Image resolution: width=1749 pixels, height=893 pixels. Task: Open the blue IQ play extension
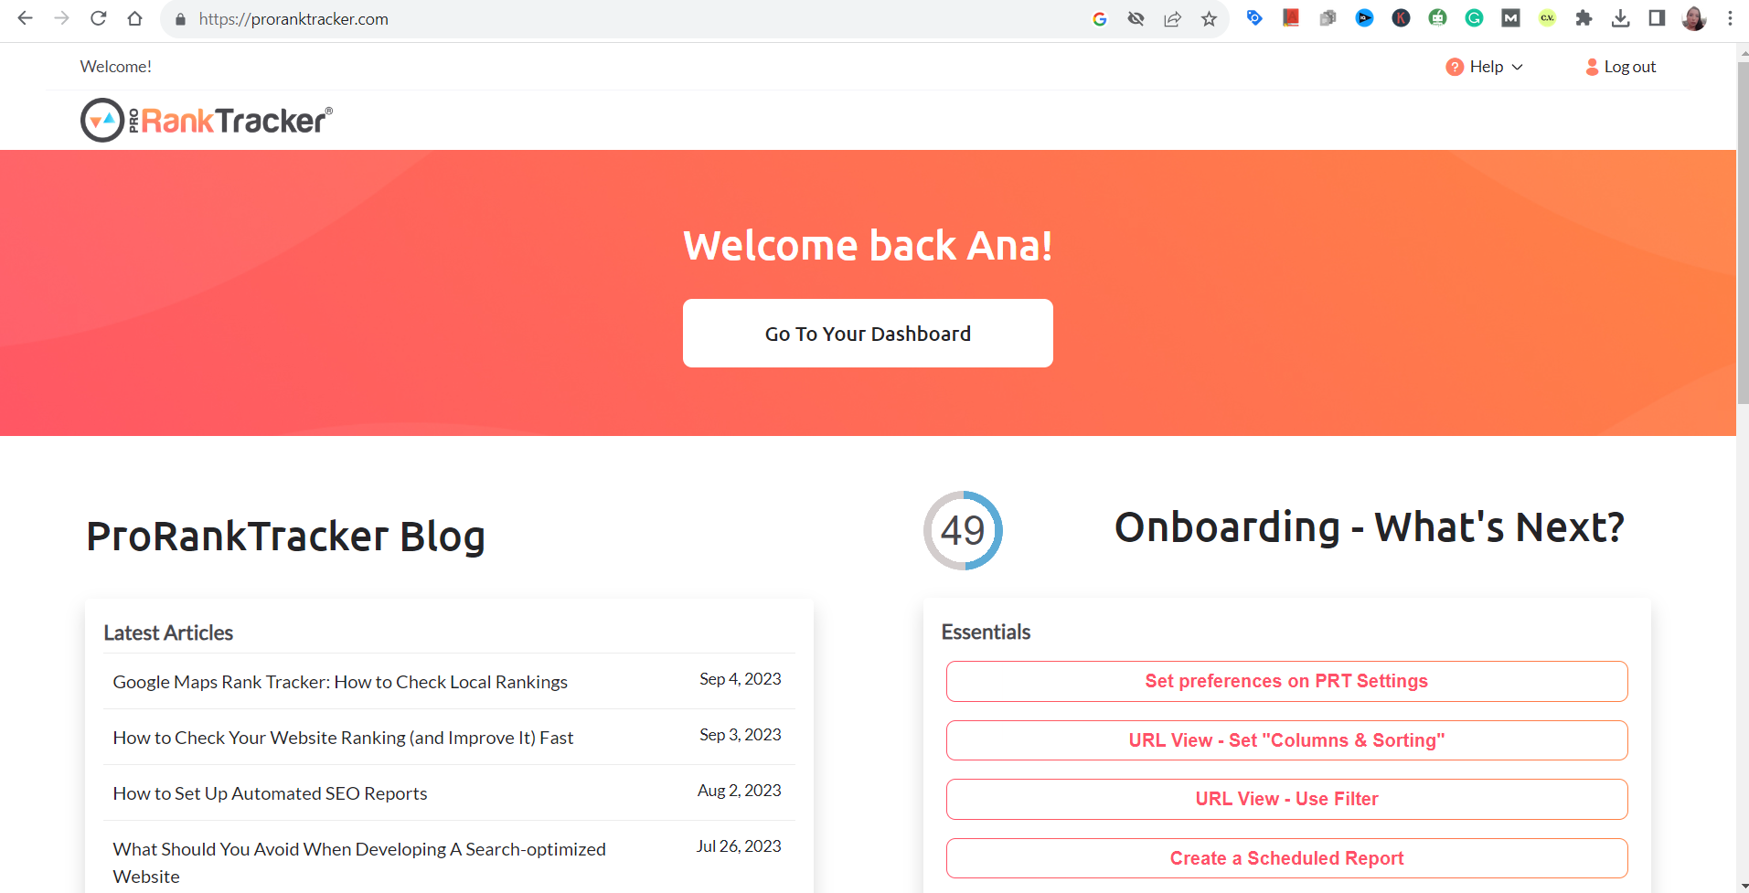click(x=1364, y=17)
